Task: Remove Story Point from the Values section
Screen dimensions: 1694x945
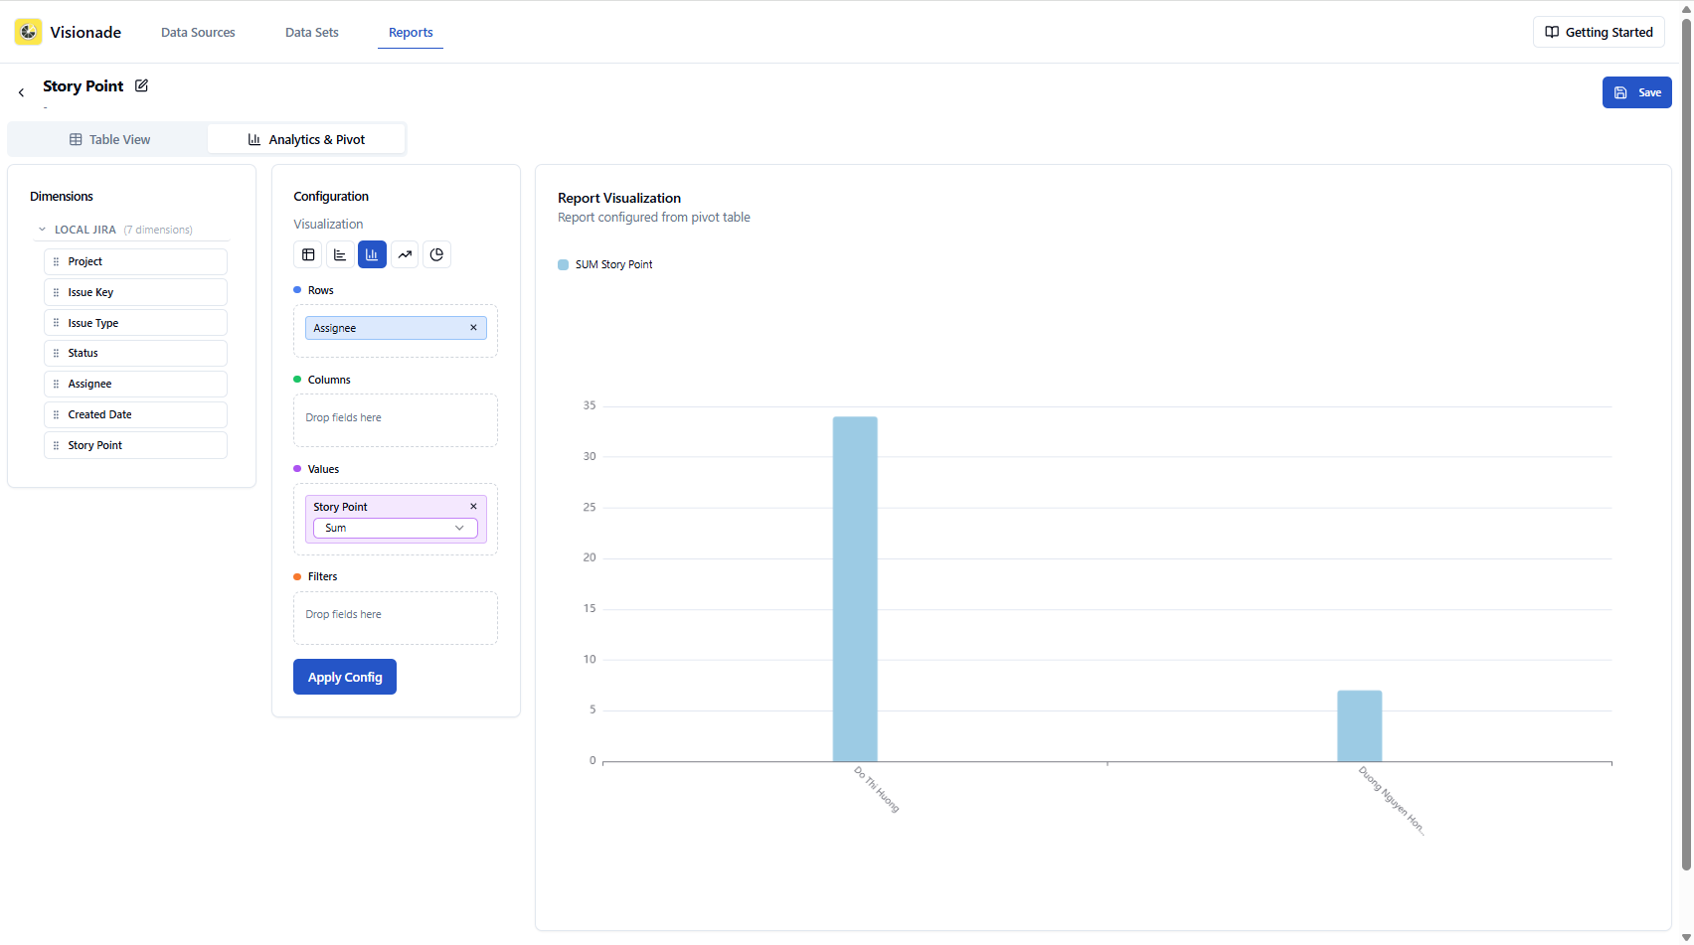Action: [x=473, y=506]
